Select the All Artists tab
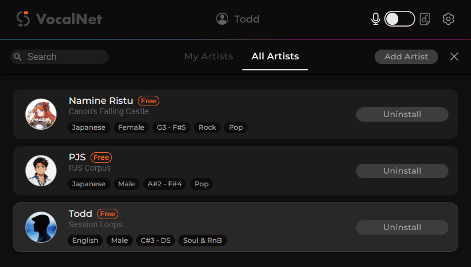 click(275, 57)
